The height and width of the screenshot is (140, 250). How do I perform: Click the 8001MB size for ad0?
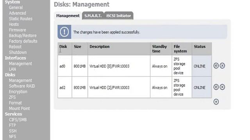pos(80,66)
